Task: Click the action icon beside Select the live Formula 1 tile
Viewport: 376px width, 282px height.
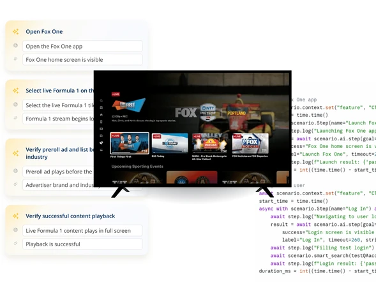Action: click(x=15, y=104)
